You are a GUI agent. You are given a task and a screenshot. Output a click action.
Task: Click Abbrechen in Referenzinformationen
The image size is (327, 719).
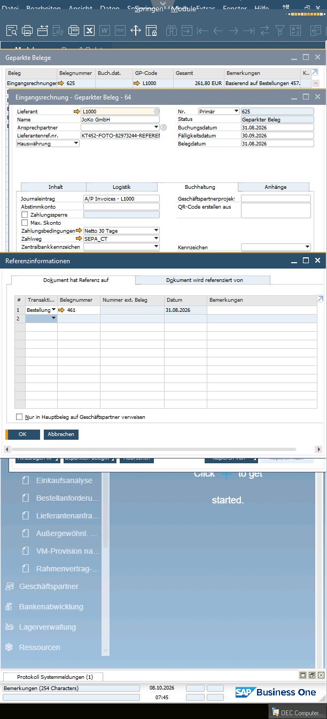click(61, 434)
